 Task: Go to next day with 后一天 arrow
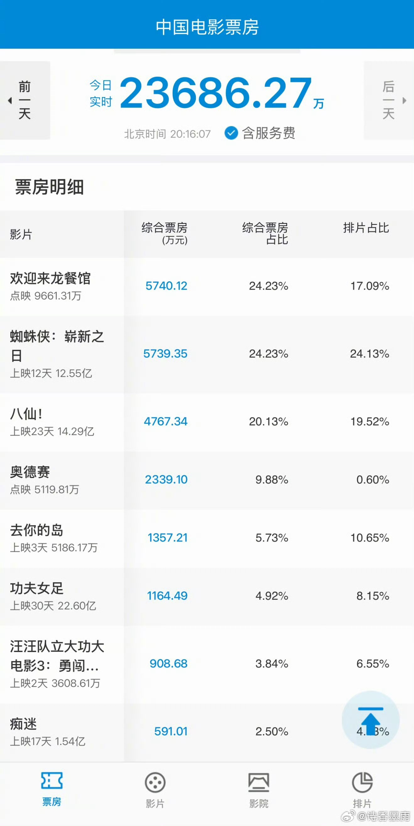(389, 101)
